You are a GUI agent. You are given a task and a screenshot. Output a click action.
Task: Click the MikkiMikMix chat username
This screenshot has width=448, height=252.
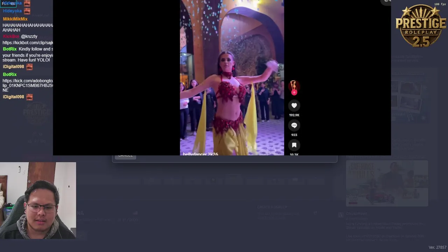15,19
